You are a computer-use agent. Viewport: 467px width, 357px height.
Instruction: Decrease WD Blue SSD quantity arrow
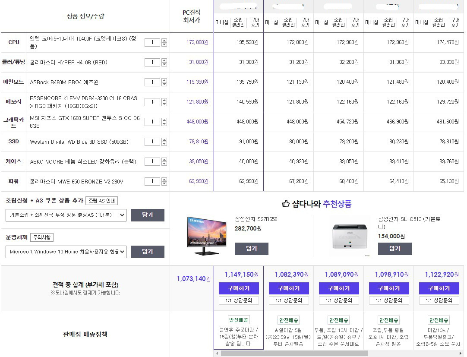coord(164,144)
